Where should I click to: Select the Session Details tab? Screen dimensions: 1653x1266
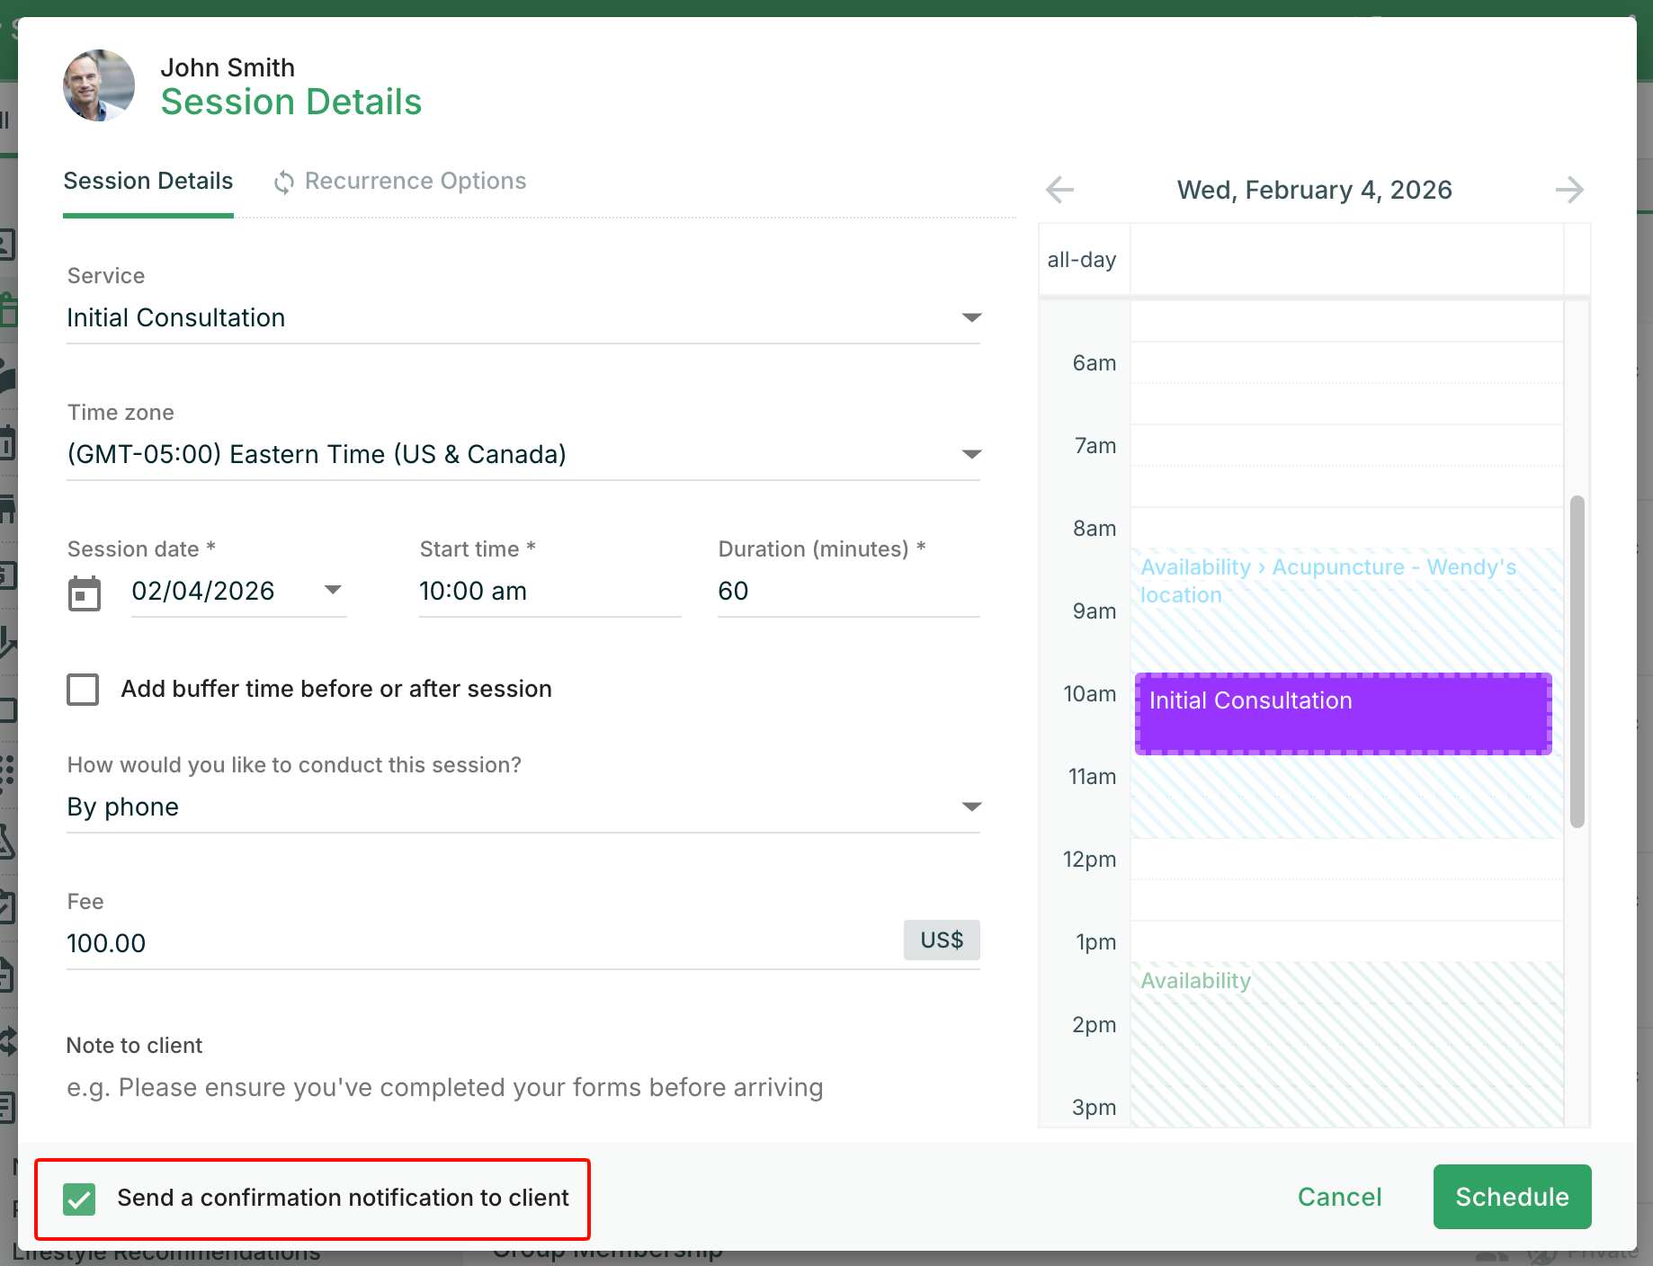(x=148, y=182)
